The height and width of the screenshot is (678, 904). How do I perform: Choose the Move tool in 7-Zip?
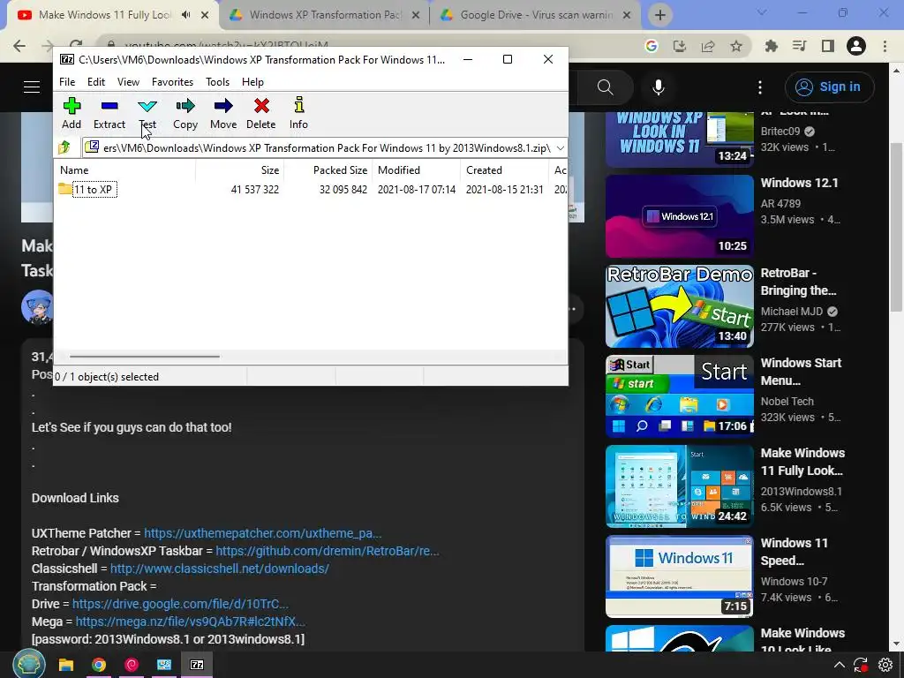223,113
